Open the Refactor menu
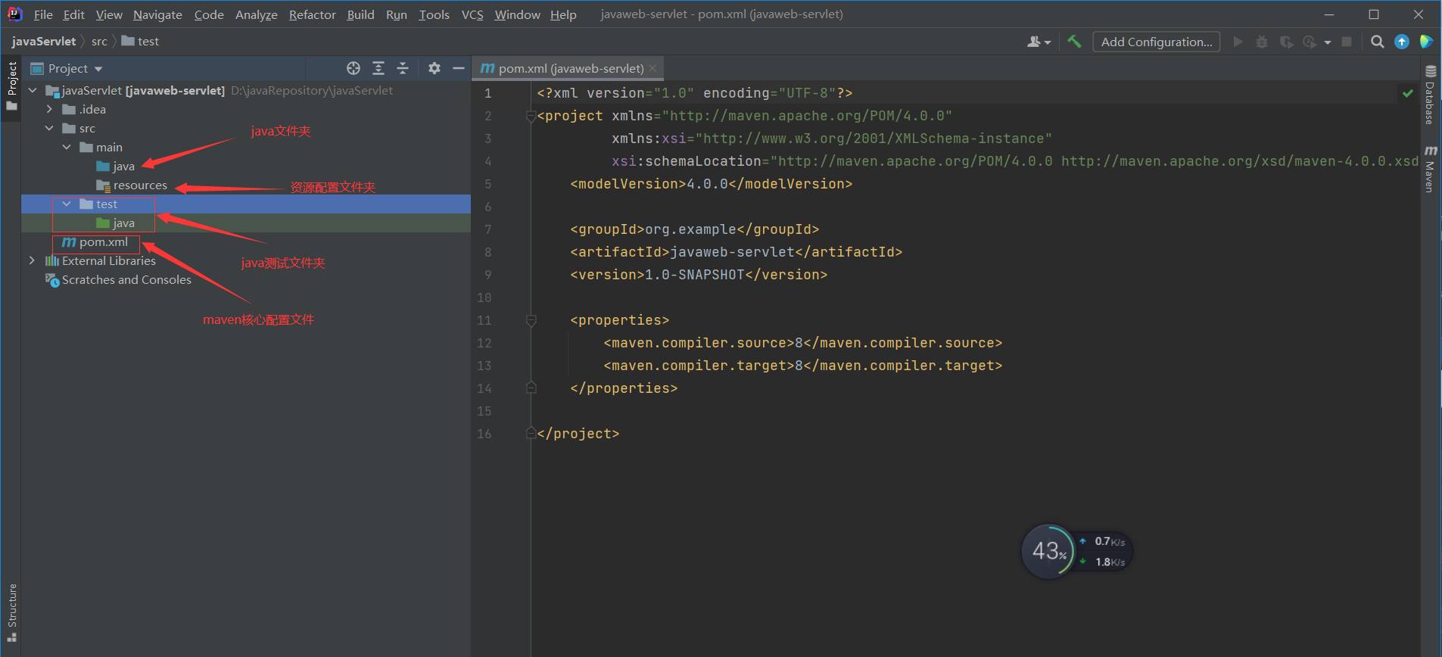 tap(312, 14)
